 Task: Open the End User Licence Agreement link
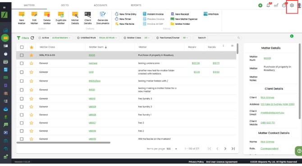(x=222, y=162)
